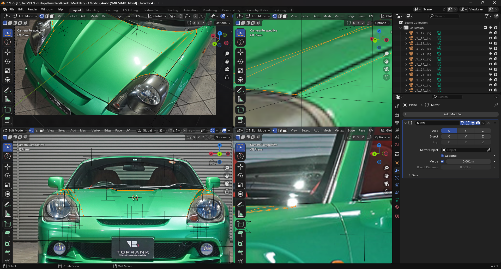The height and width of the screenshot is (269, 501).
Task: Open the Render menu
Action: pyautogui.click(x=32, y=9)
